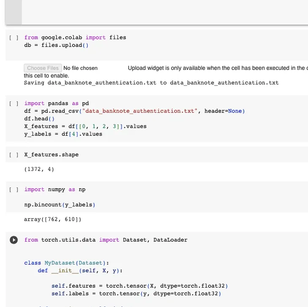308x307 pixels.
Task: Click the df.head() code line
Action: click(36, 119)
